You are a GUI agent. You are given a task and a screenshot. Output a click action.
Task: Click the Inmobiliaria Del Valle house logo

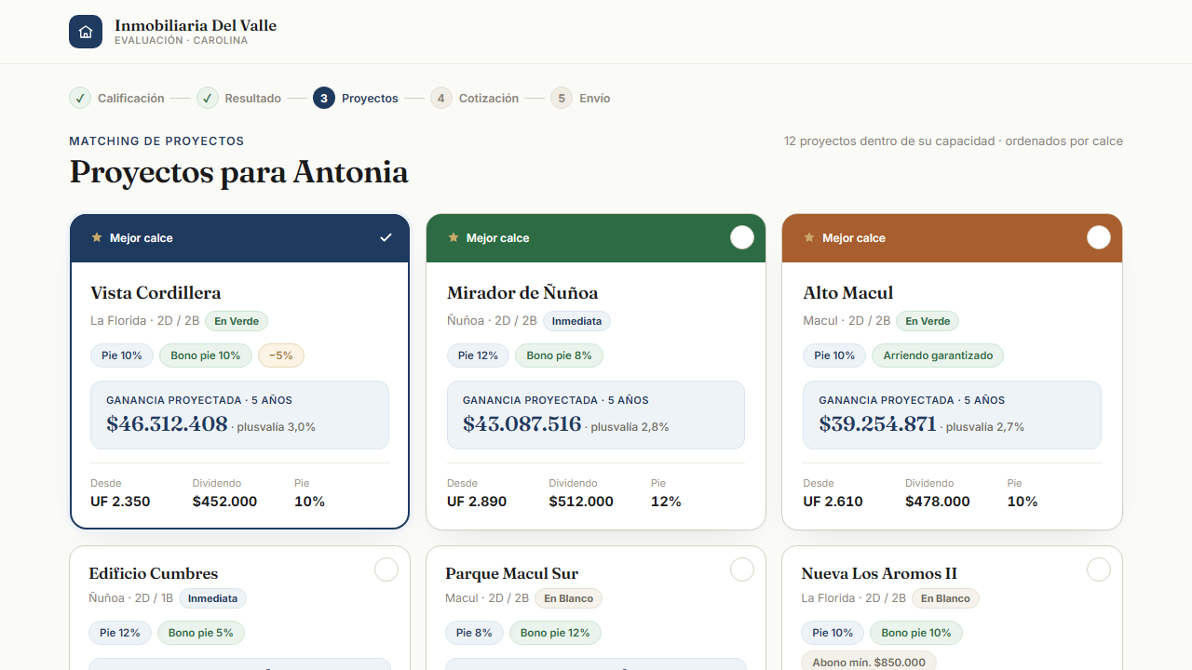tap(86, 32)
